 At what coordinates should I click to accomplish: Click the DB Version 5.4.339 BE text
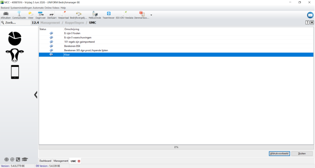(48, 166)
